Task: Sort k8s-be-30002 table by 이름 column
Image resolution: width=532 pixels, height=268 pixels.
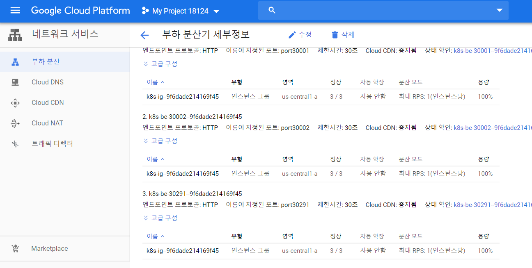Action: point(156,159)
